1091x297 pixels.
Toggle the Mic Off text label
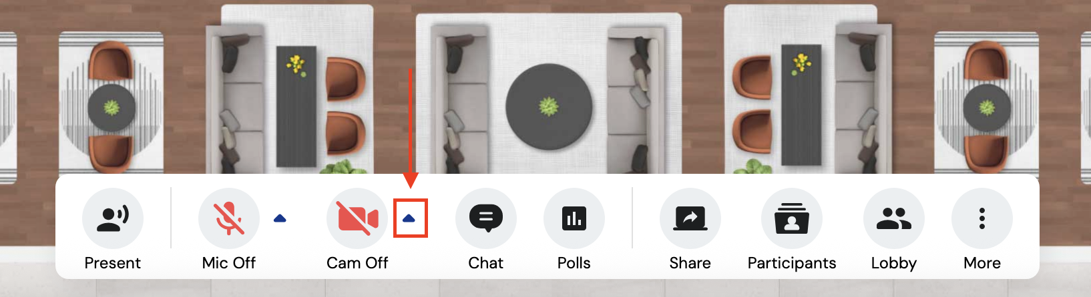(229, 263)
